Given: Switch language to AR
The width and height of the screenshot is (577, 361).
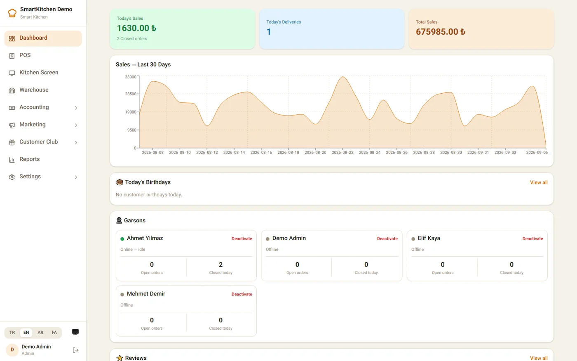Looking at the screenshot, I should tap(40, 333).
